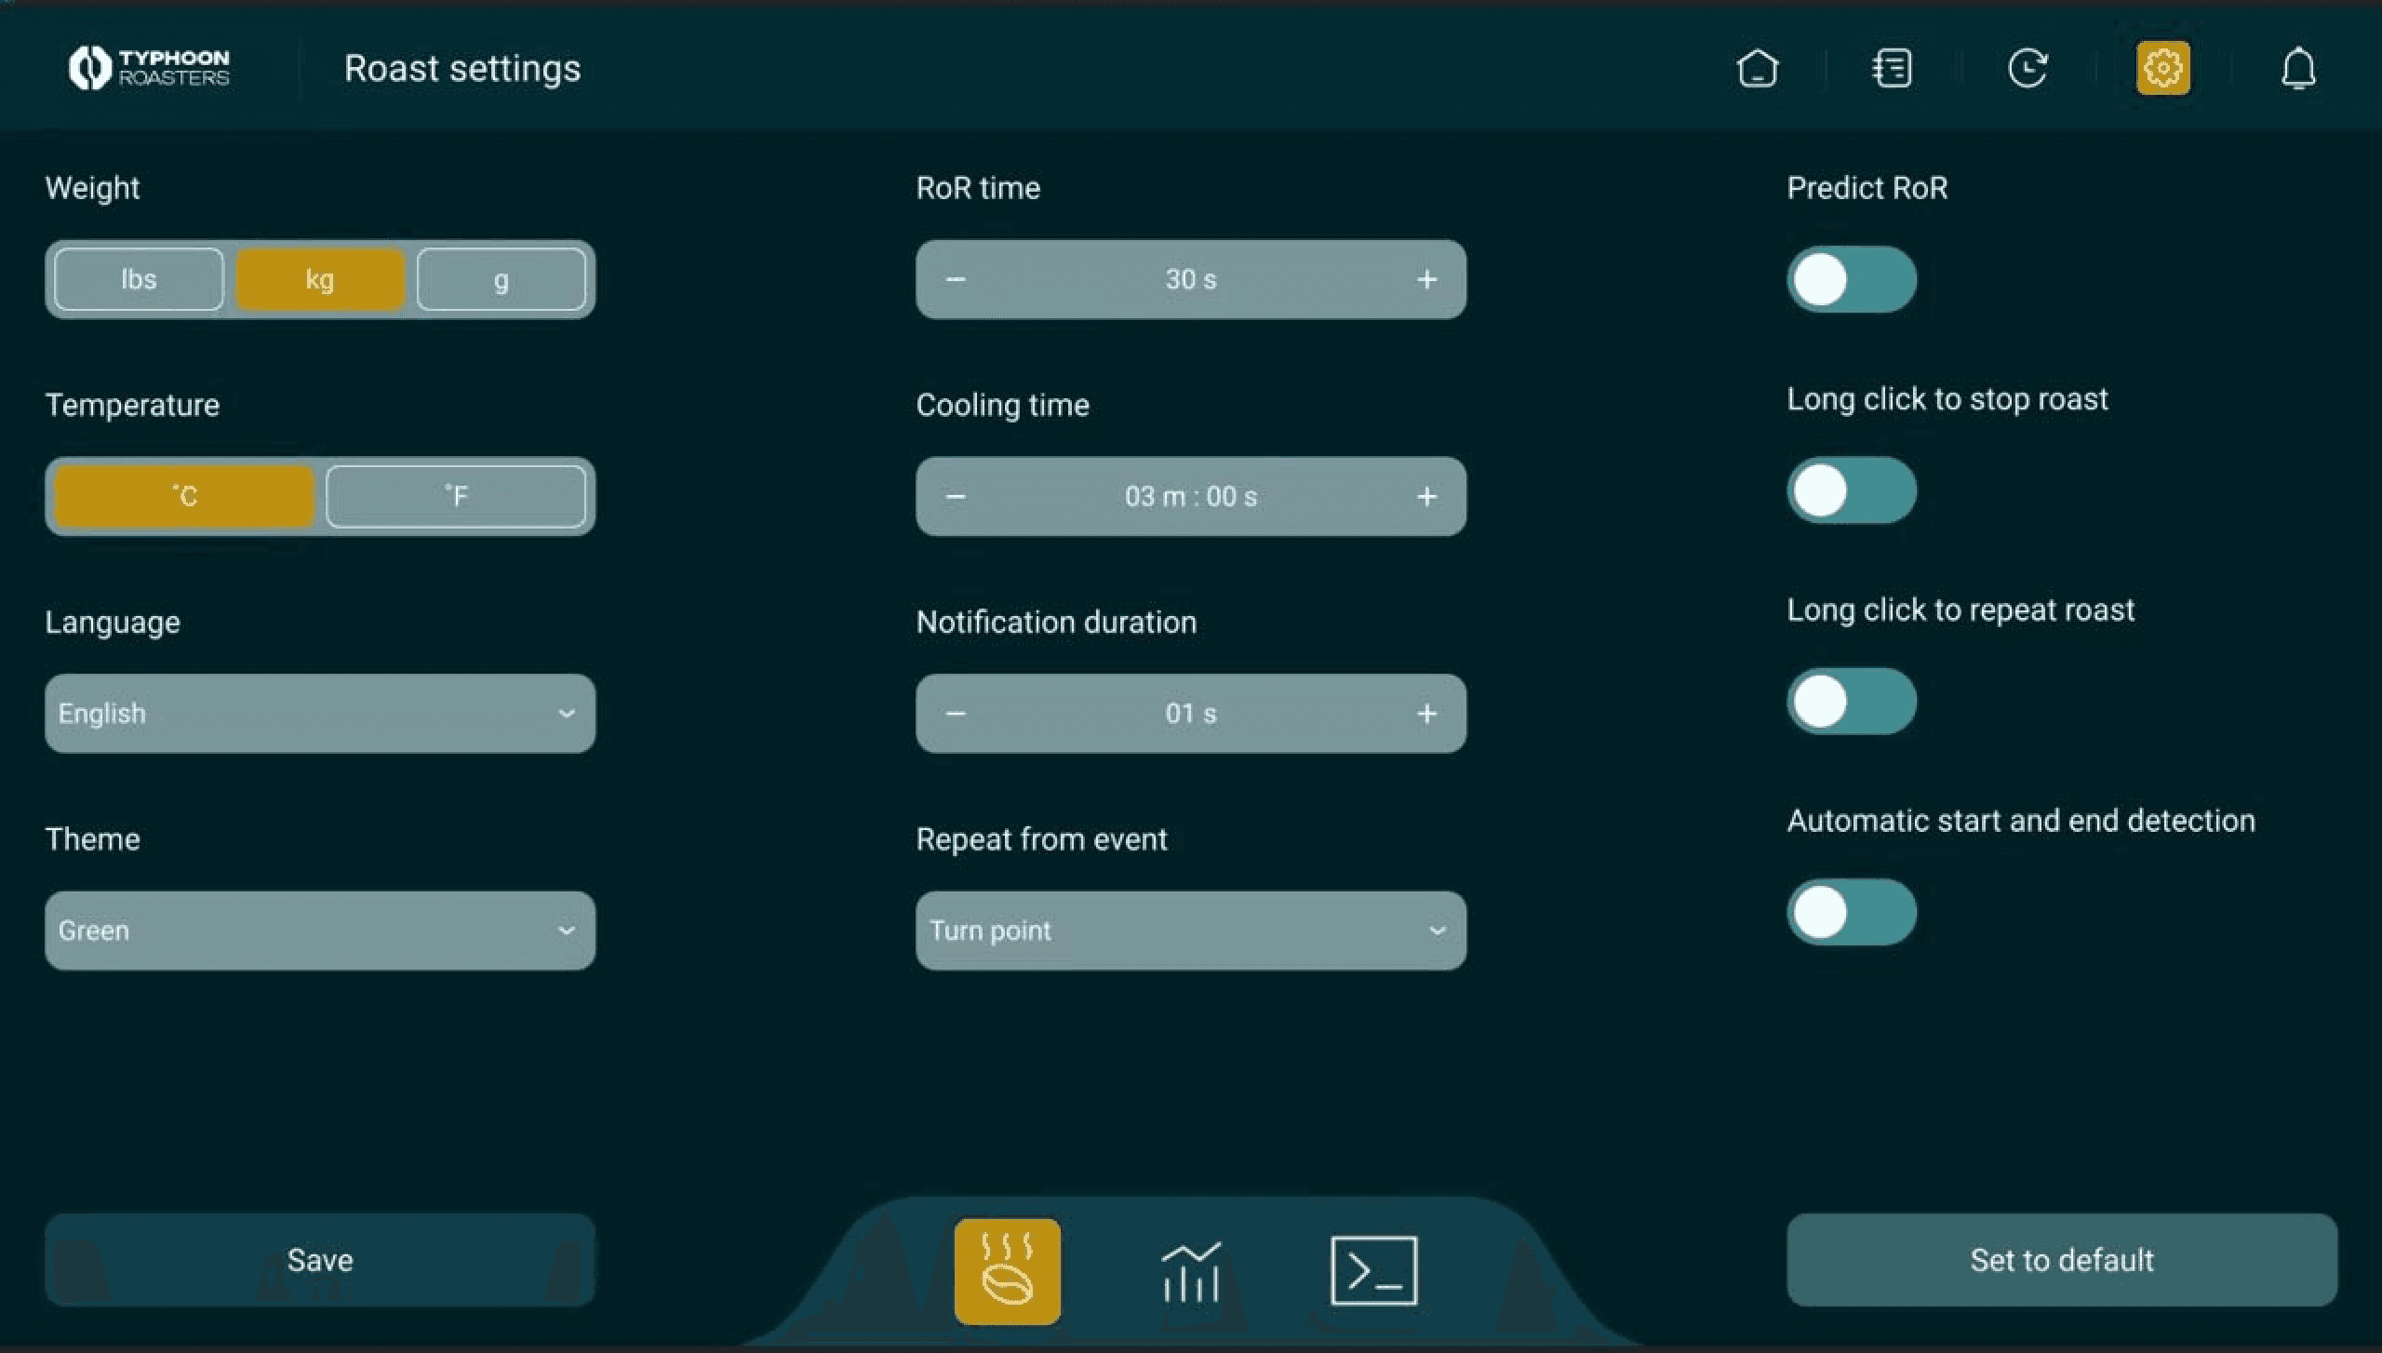Open the terminal console tab icon

tap(1373, 1271)
